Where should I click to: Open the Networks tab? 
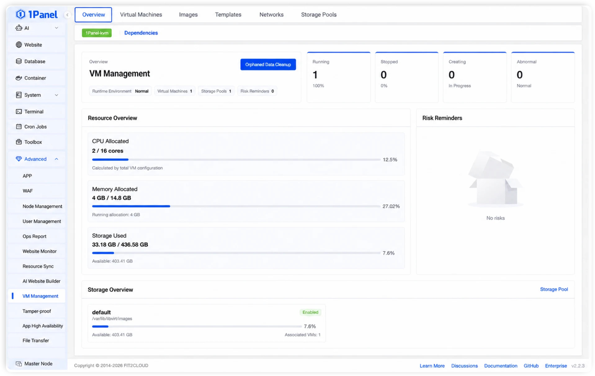click(x=271, y=15)
